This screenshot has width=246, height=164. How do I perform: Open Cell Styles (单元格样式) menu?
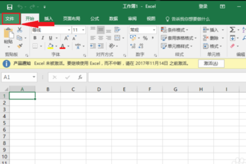click(x=176, y=46)
